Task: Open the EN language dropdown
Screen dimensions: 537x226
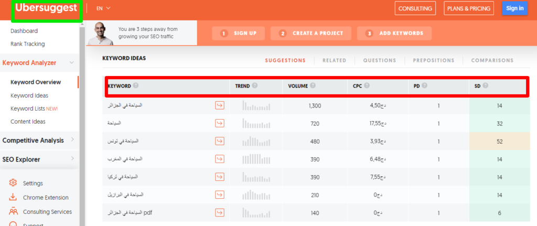Action: (103, 8)
